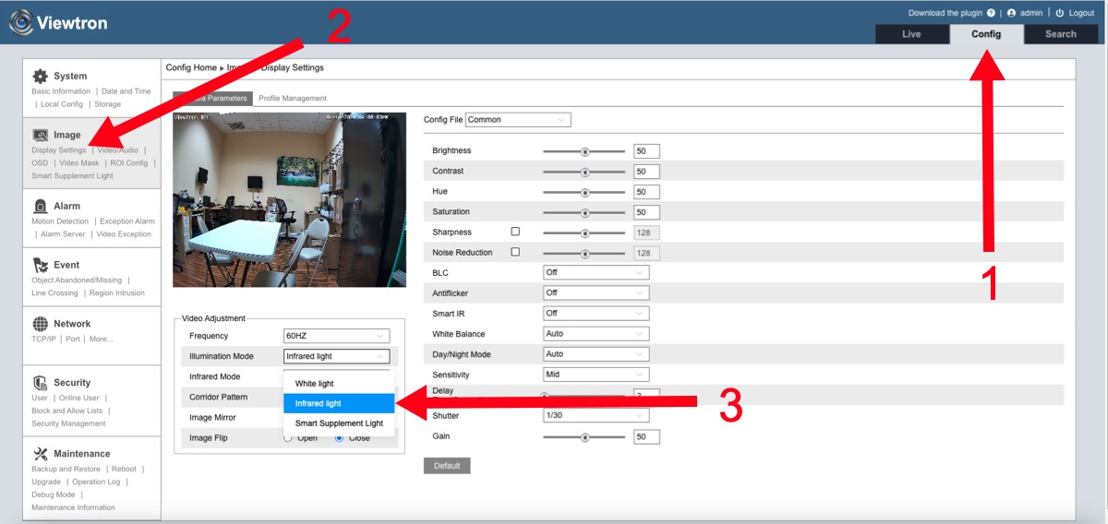Choose Smart Supplement Light from the list

pyautogui.click(x=339, y=423)
